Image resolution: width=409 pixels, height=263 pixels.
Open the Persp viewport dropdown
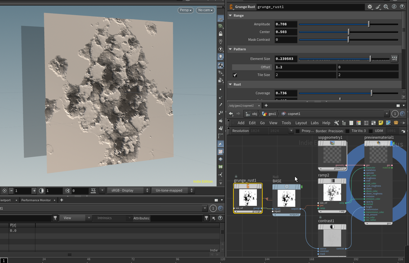coord(186,10)
